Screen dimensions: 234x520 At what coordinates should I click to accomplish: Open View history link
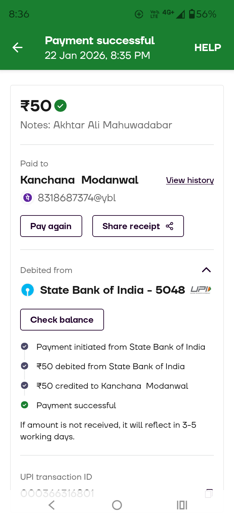pyautogui.click(x=190, y=180)
